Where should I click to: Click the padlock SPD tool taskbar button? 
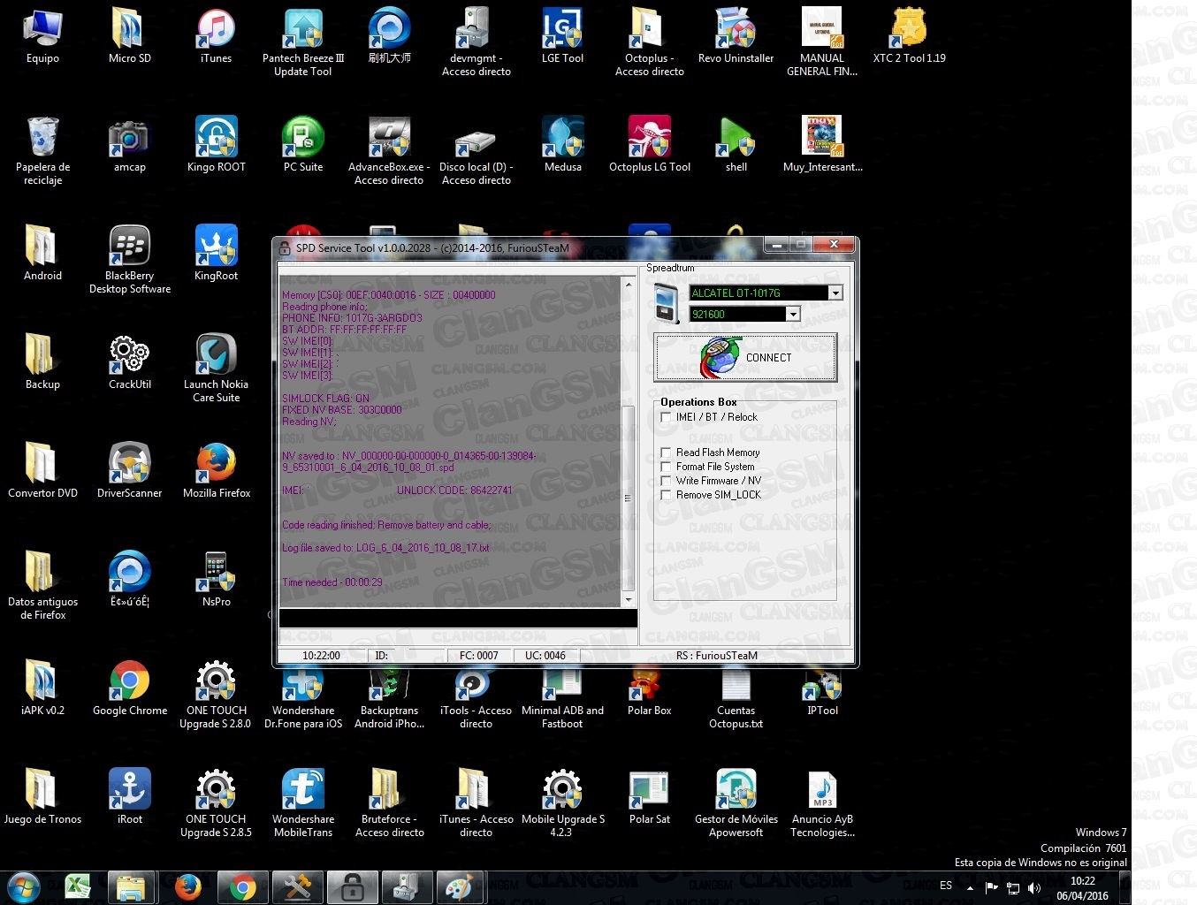click(x=352, y=887)
